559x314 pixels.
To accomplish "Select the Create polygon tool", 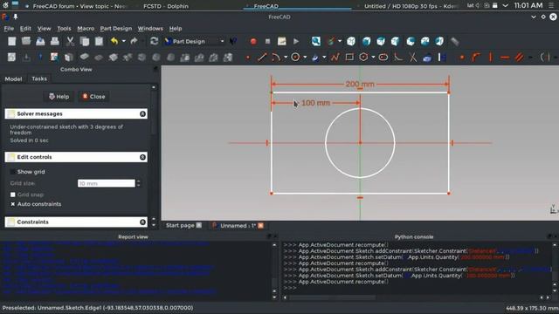I will (363, 57).
